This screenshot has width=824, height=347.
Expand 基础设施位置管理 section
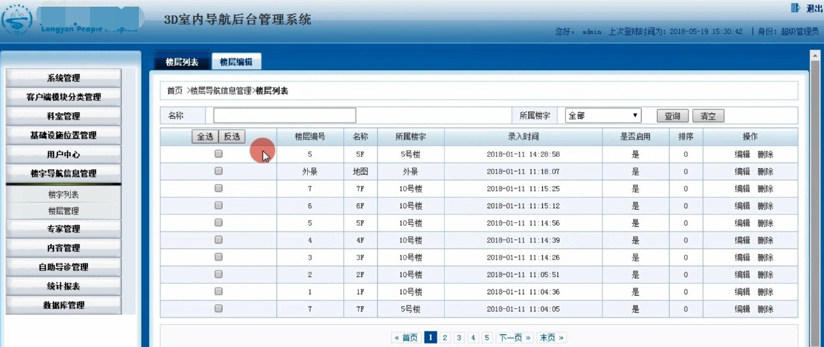pos(63,135)
